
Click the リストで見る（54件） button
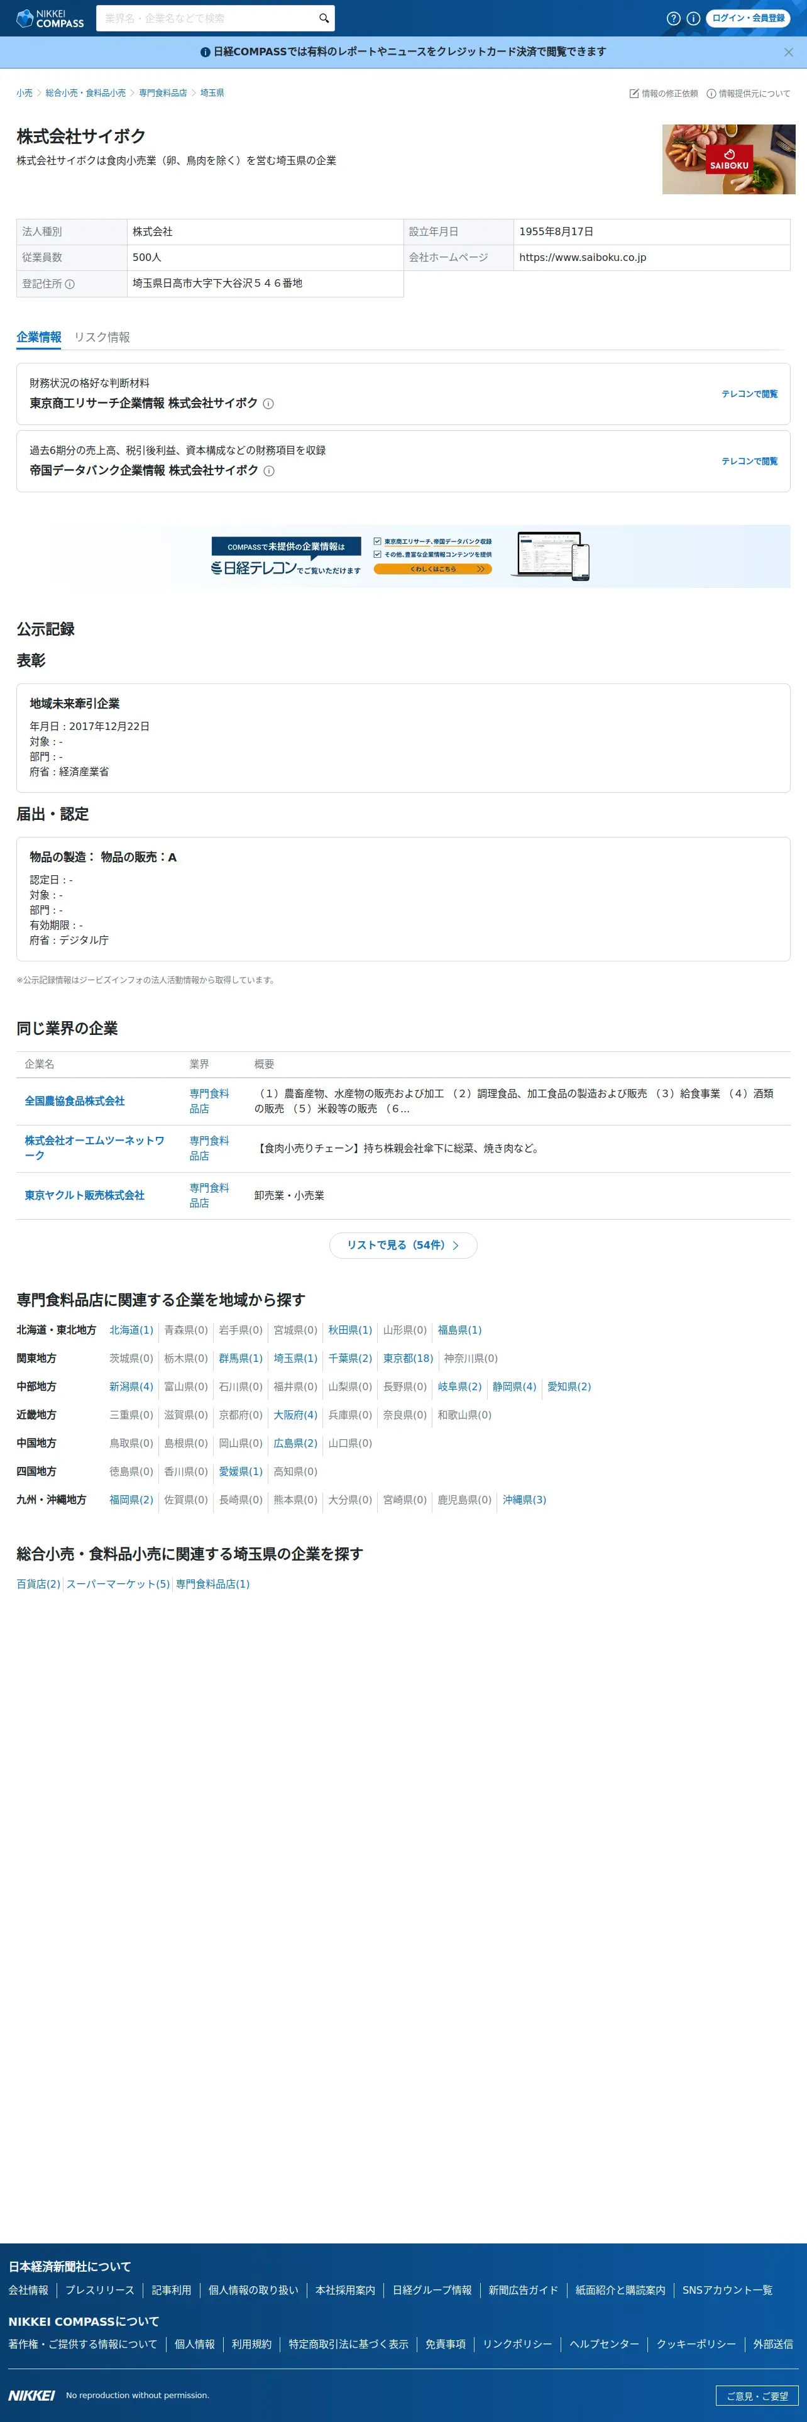click(403, 1246)
